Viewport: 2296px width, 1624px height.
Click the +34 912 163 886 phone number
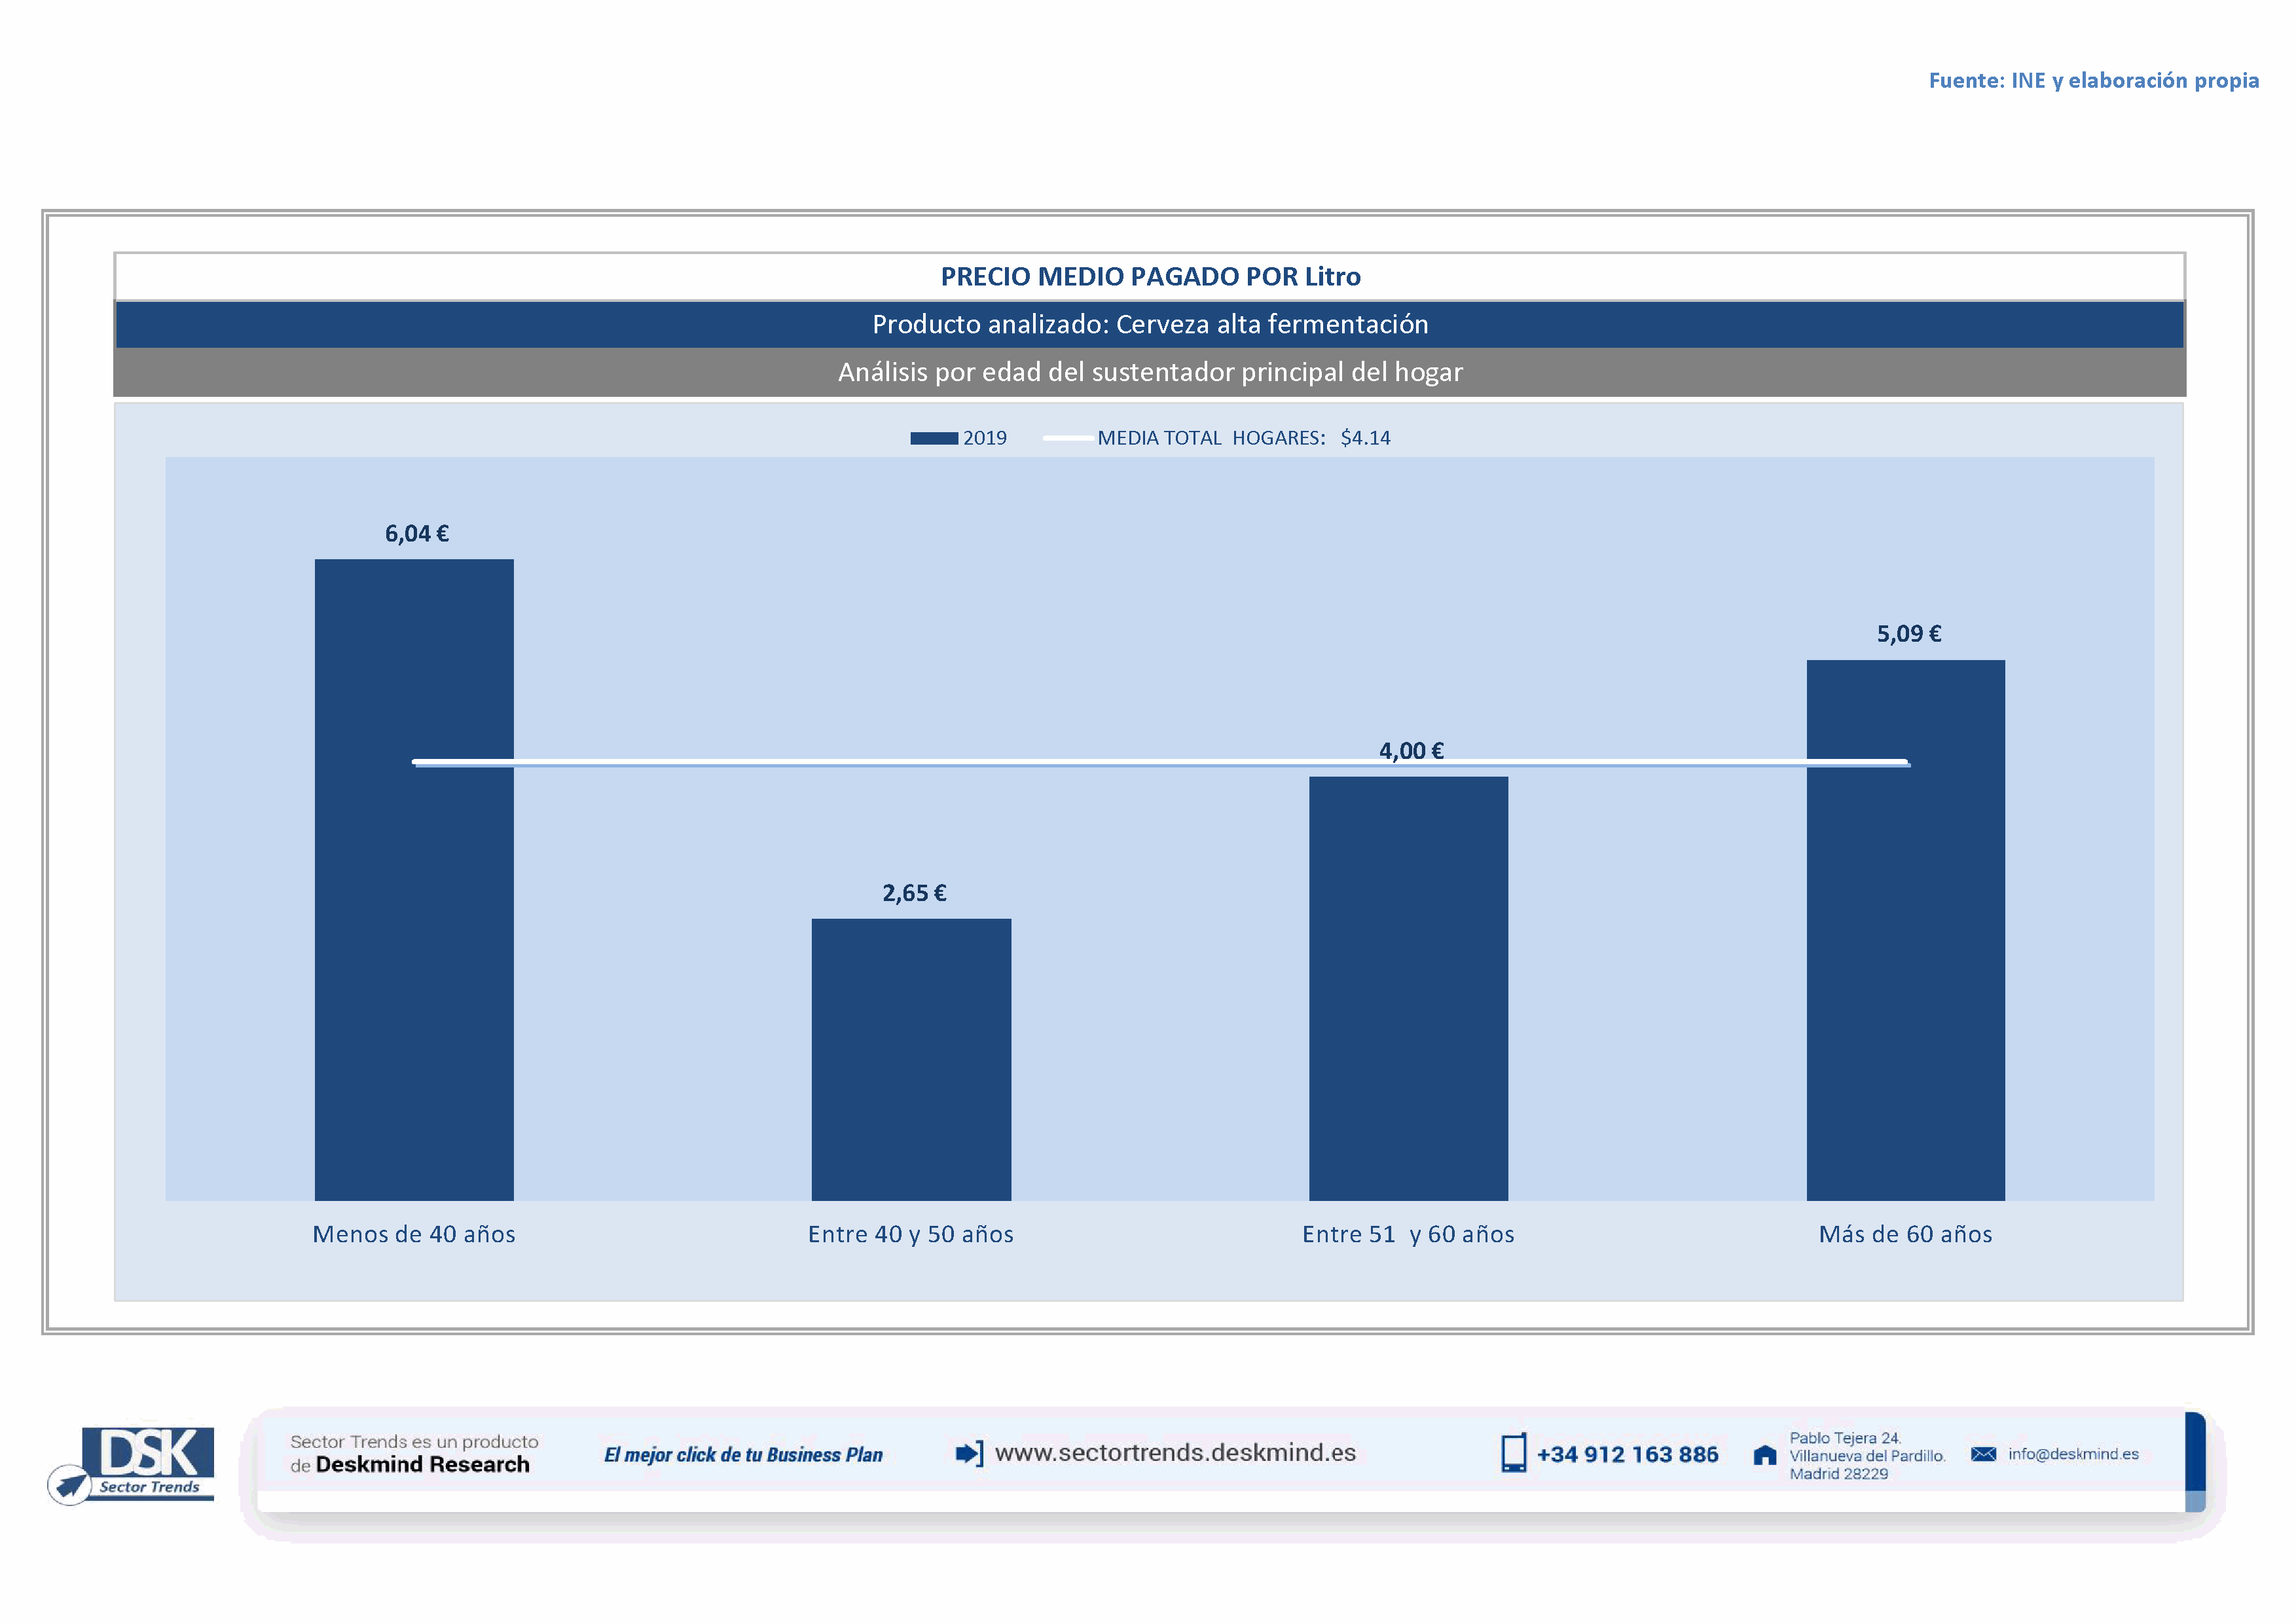coord(1627,1455)
